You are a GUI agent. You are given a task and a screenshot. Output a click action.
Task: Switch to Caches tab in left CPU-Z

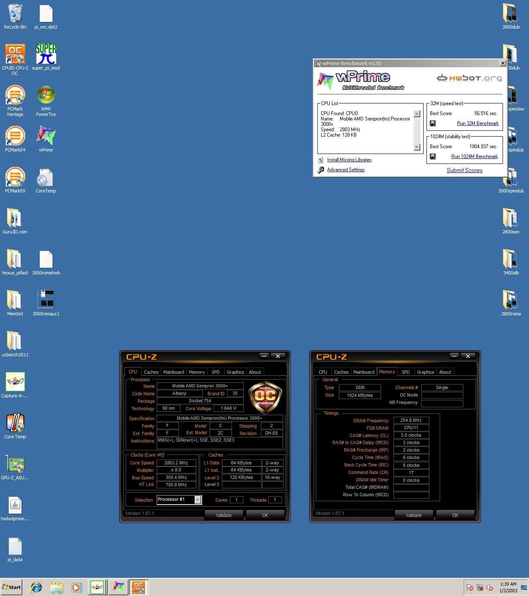tap(151, 372)
